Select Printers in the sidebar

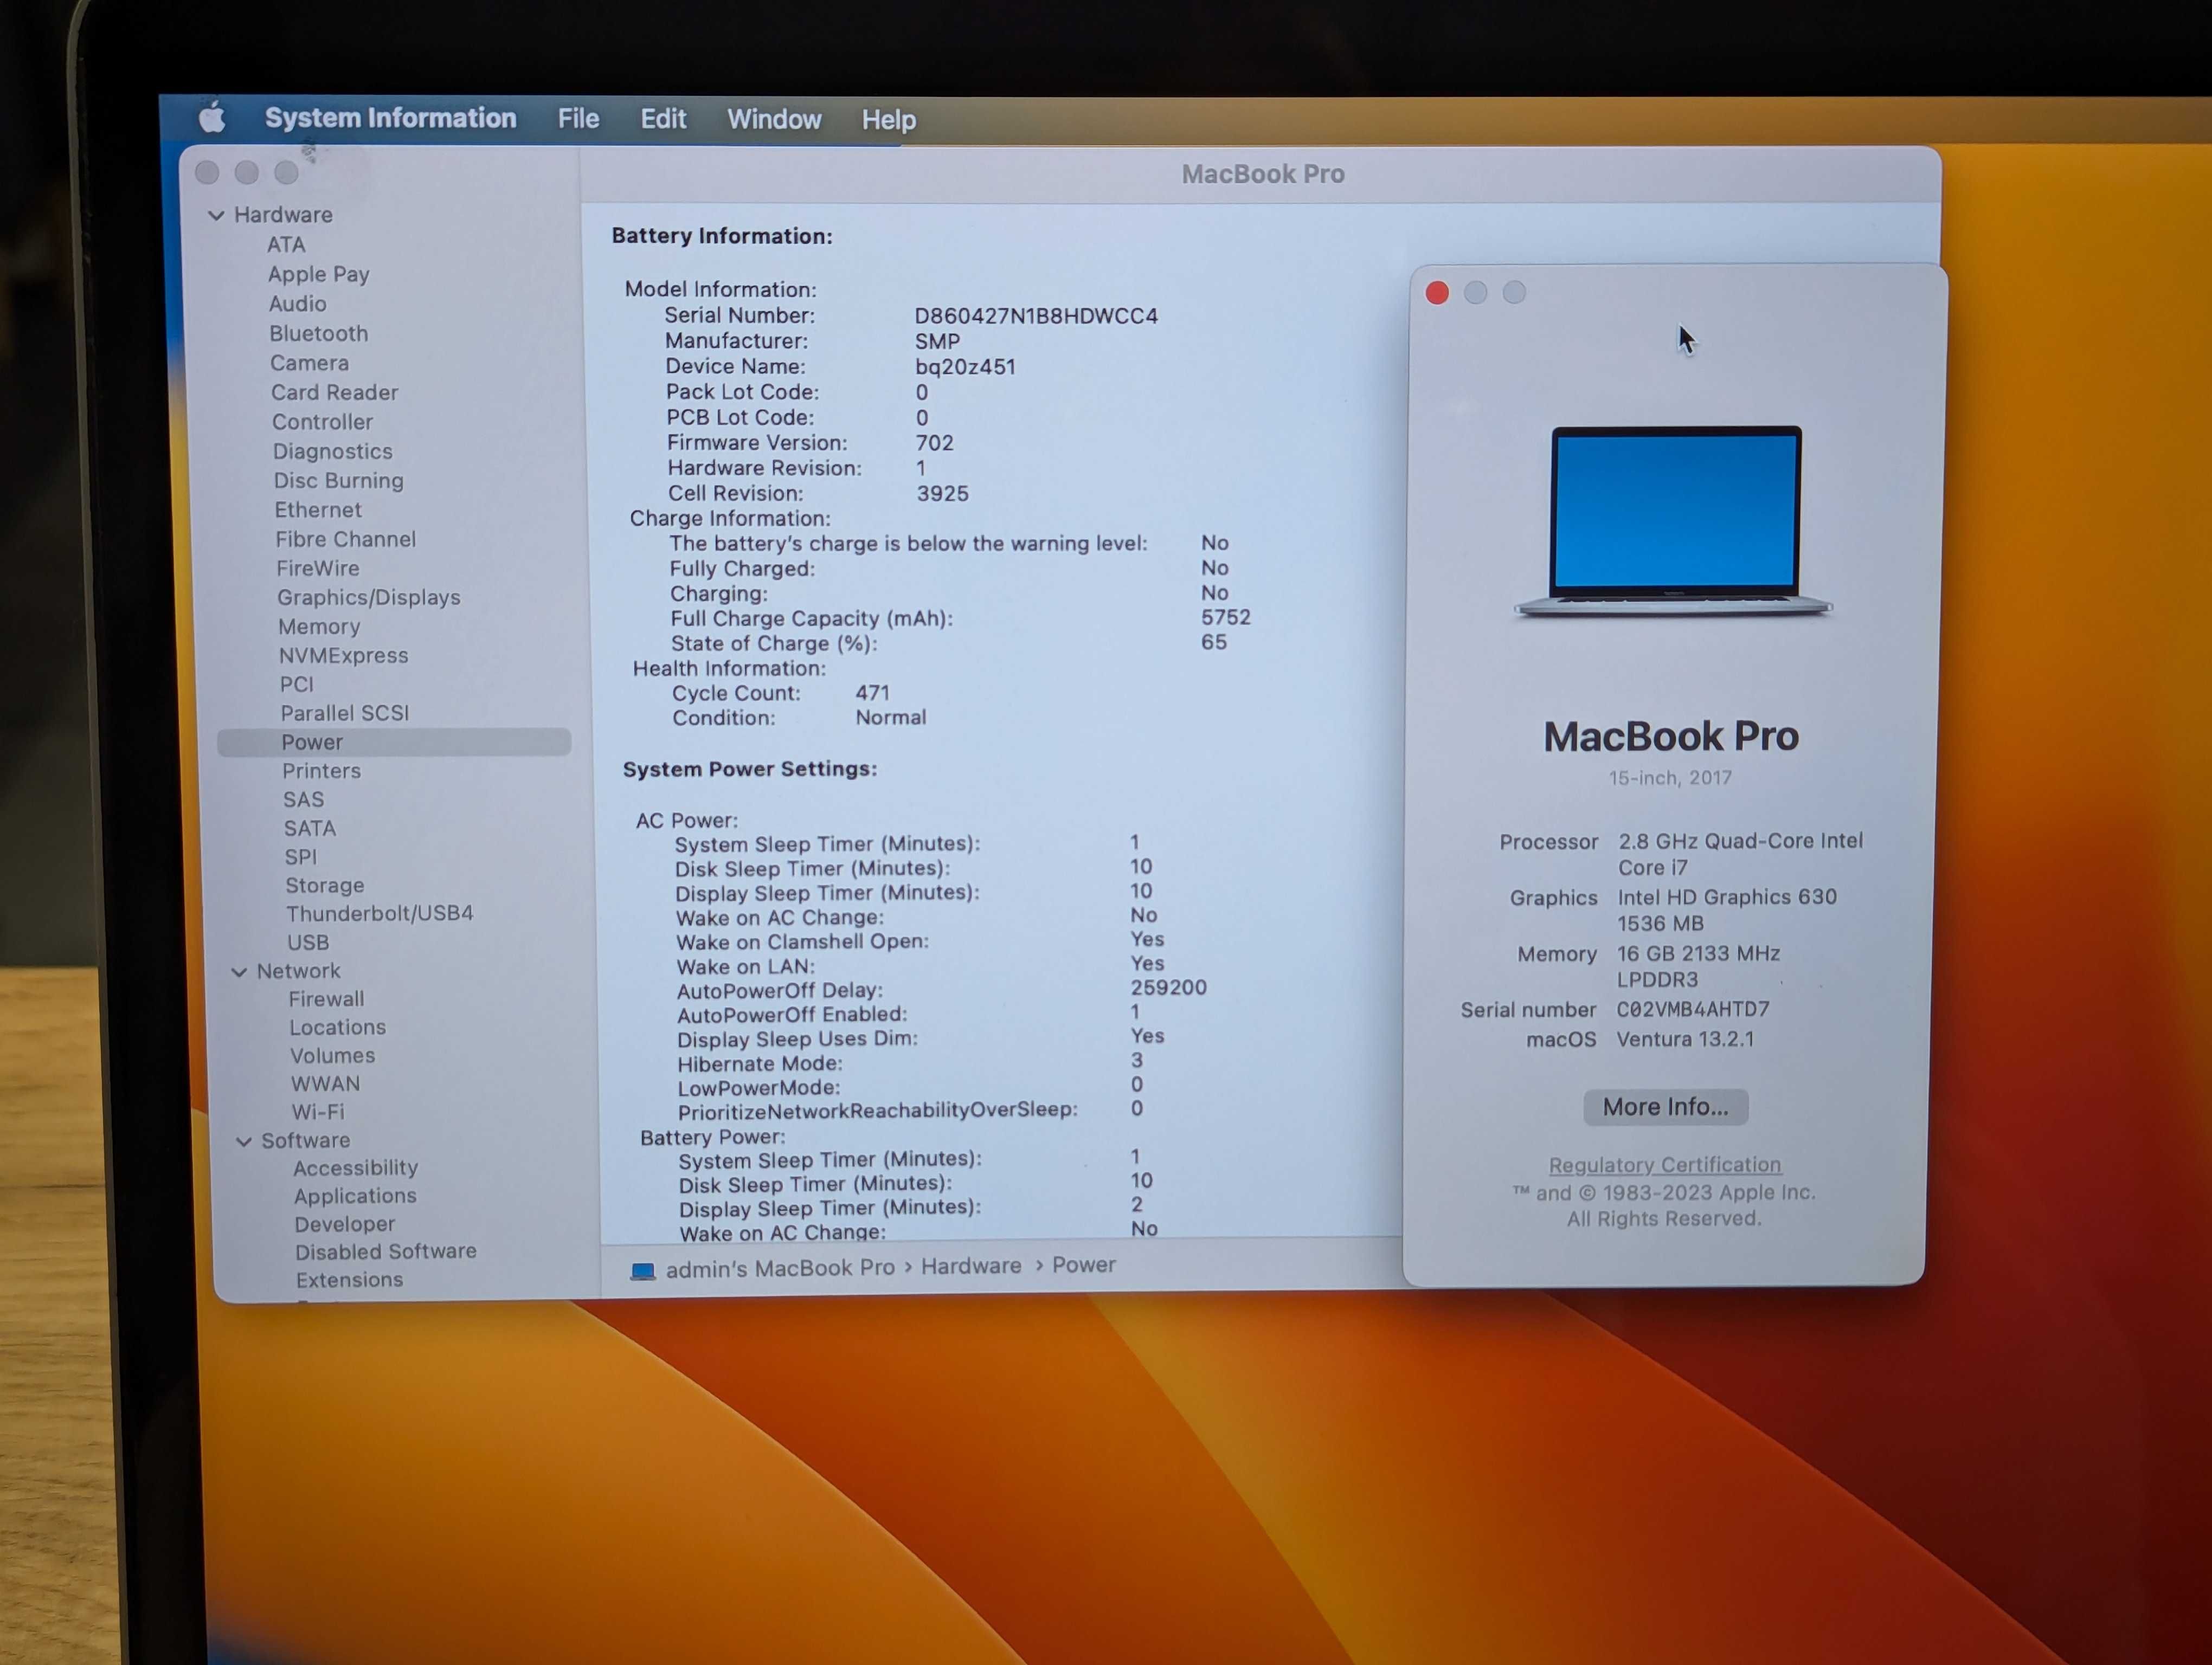[321, 772]
